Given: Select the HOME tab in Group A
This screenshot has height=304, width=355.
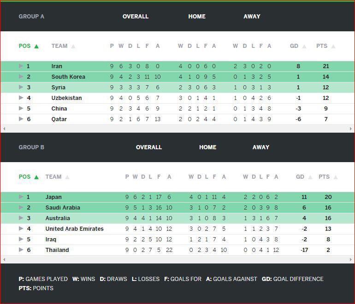Looking at the screenshot, I should tap(197, 17).
